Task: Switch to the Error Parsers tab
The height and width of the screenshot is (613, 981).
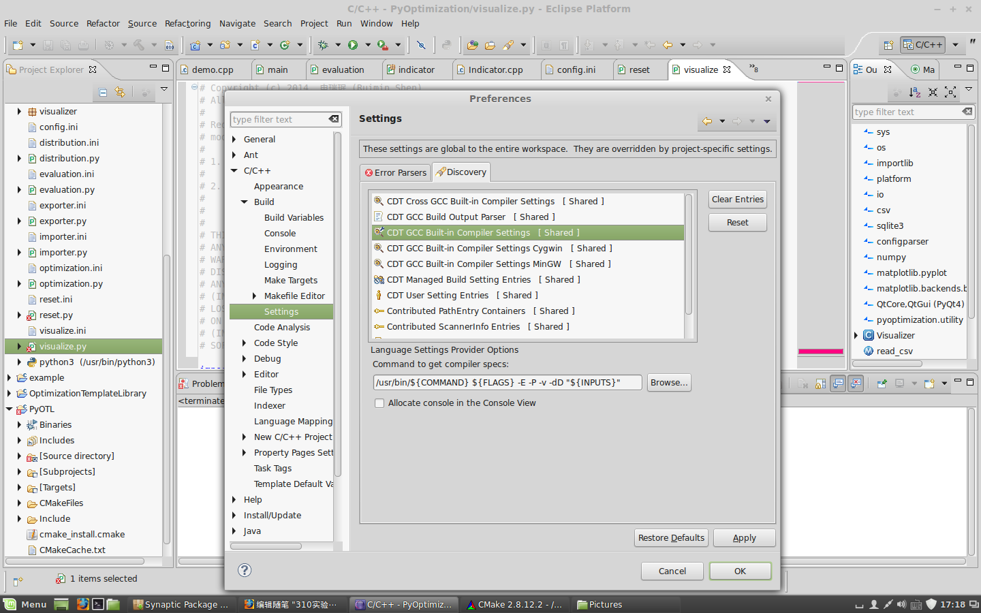Action: coord(395,172)
